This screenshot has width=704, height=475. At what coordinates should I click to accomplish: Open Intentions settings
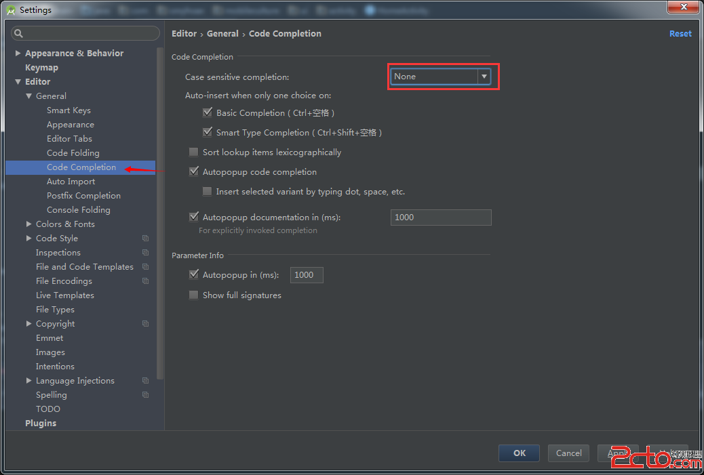pyautogui.click(x=55, y=367)
